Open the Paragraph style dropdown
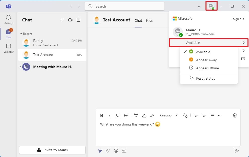Viewport: 249px width, 157px height. (x=169, y=115)
